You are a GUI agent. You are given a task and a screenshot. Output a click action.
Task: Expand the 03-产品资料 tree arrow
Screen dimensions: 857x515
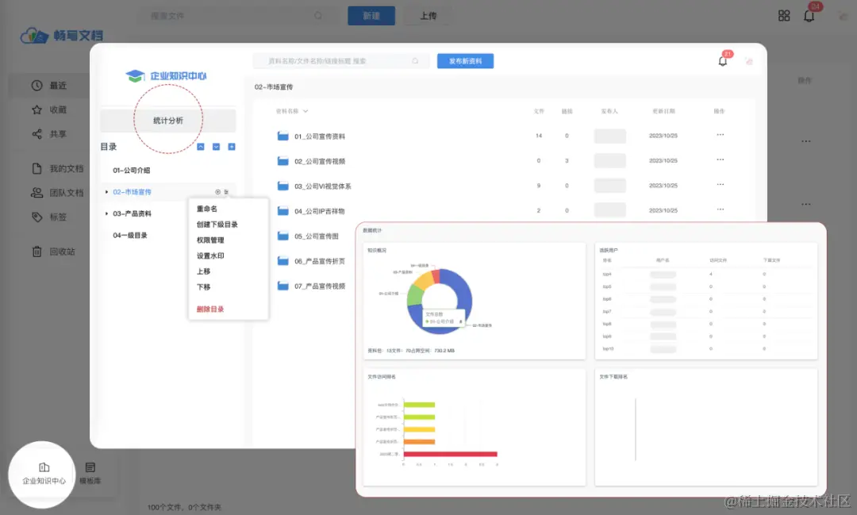tap(106, 213)
